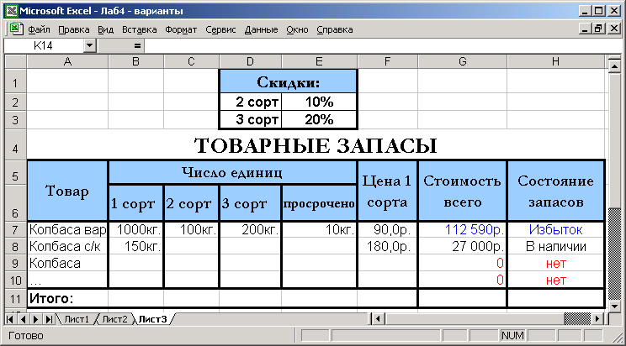626x346 pixels.
Task: Select the Колбаса с/к cell
Action: coord(67,247)
